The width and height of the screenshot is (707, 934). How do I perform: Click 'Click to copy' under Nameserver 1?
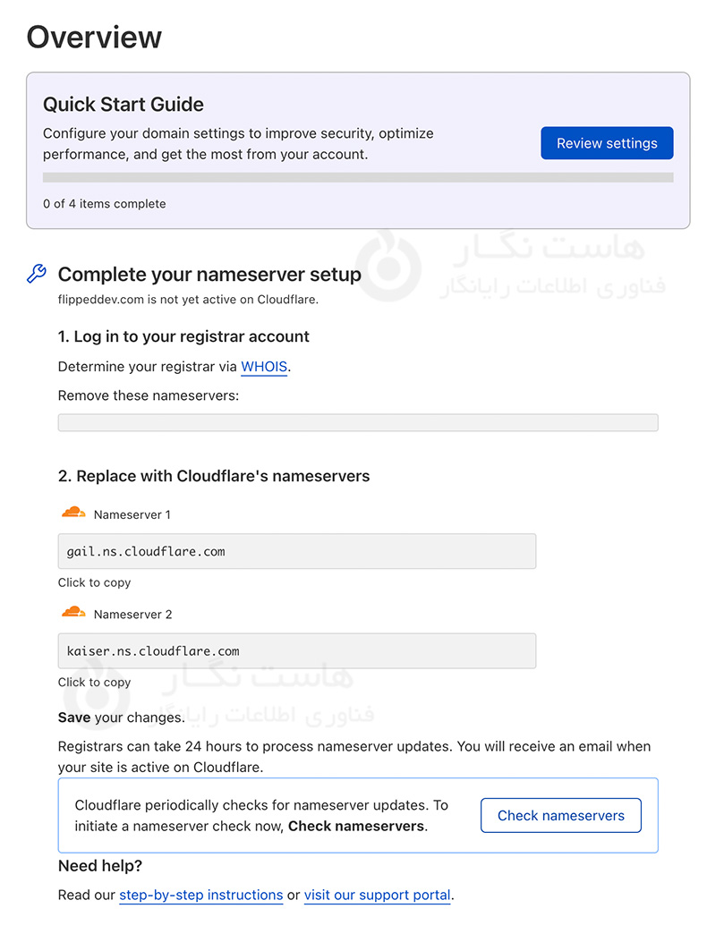[94, 582]
